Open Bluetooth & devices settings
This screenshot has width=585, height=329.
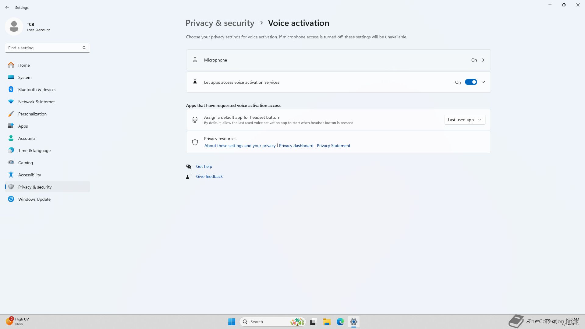tap(37, 90)
